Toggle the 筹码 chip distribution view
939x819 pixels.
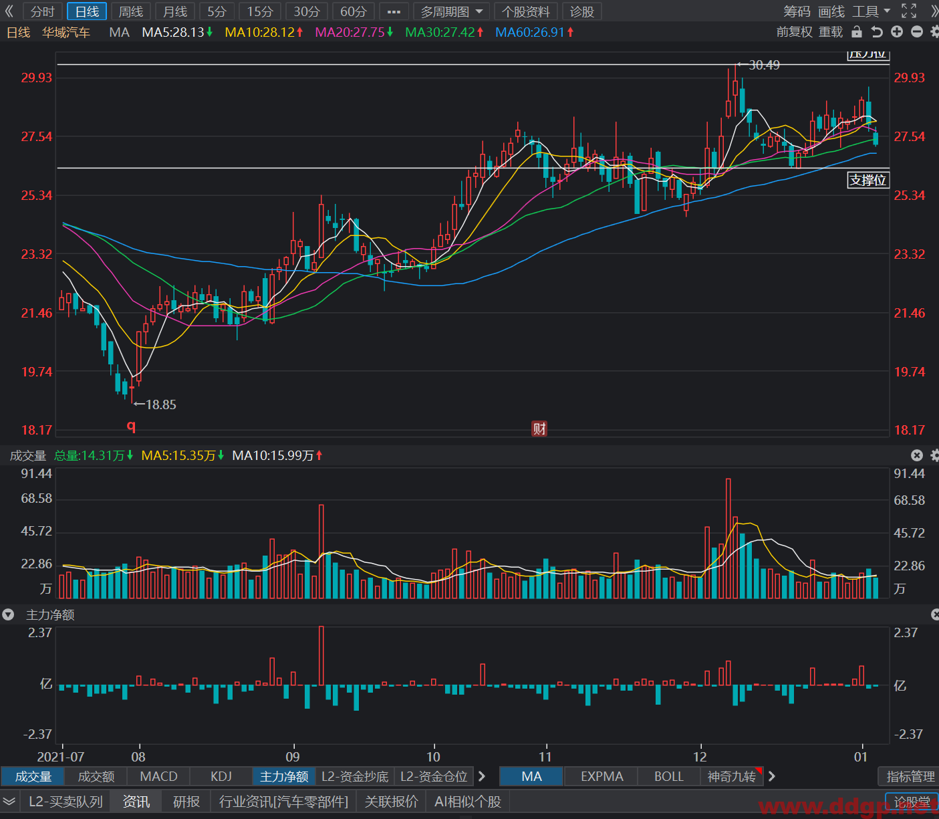tap(797, 11)
